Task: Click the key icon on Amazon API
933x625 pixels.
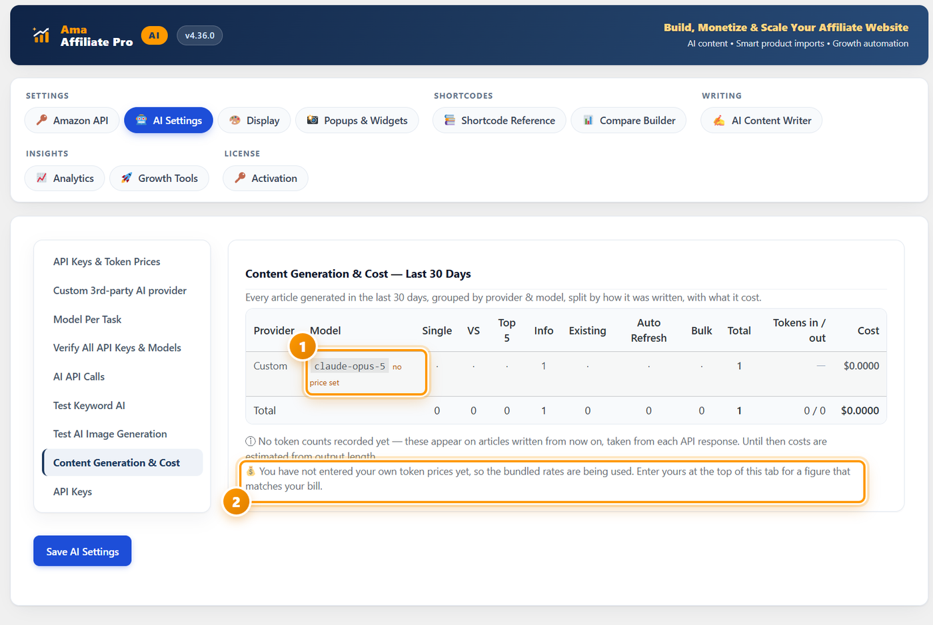Action: pyautogui.click(x=41, y=120)
